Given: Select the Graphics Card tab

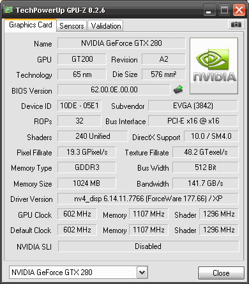Looking at the screenshot, I should 31,25.
